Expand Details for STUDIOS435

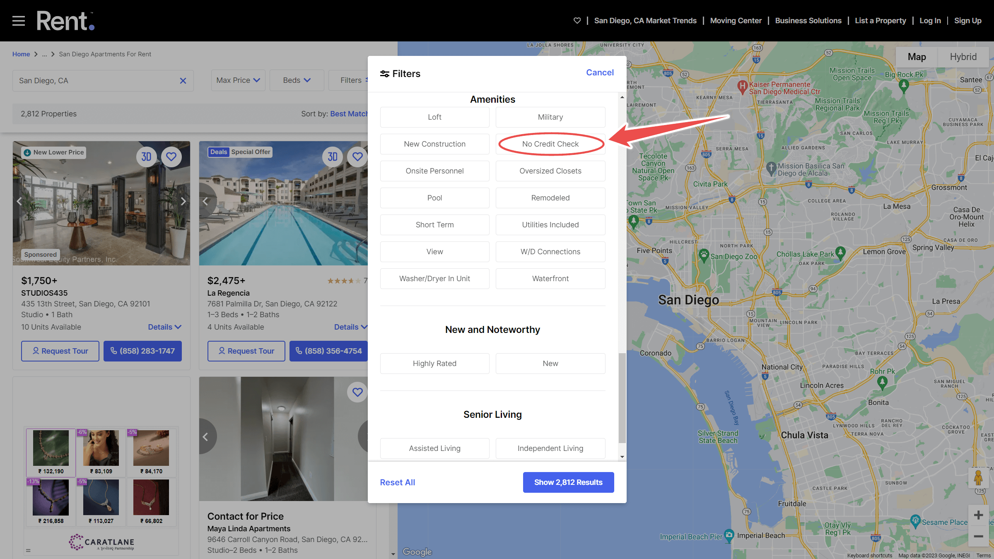coord(164,327)
